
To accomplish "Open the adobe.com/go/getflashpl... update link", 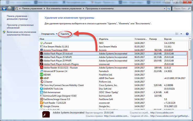I will (x=170, y=116).
